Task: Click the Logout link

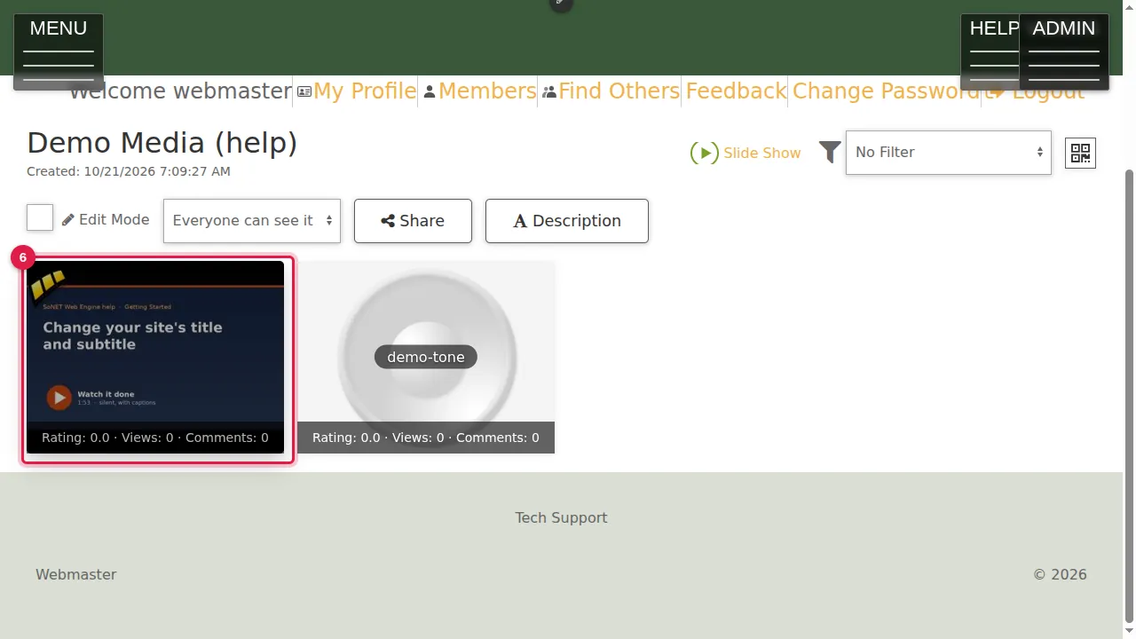Action: click(x=1048, y=92)
